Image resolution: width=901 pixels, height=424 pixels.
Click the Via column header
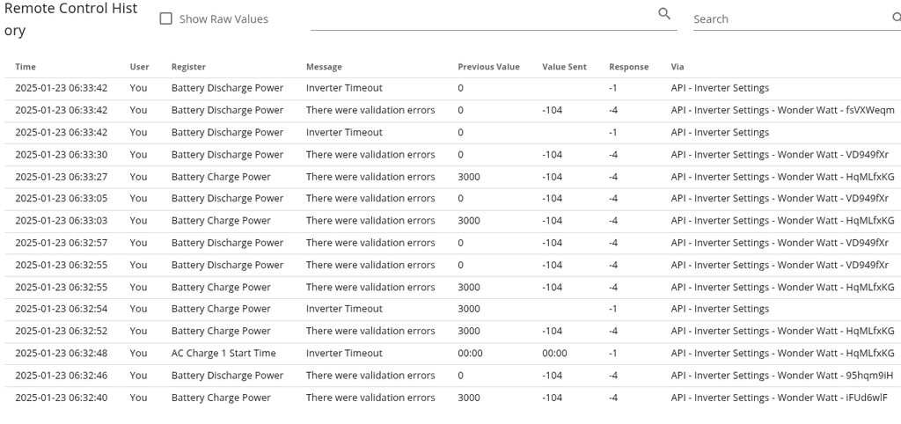coord(677,67)
